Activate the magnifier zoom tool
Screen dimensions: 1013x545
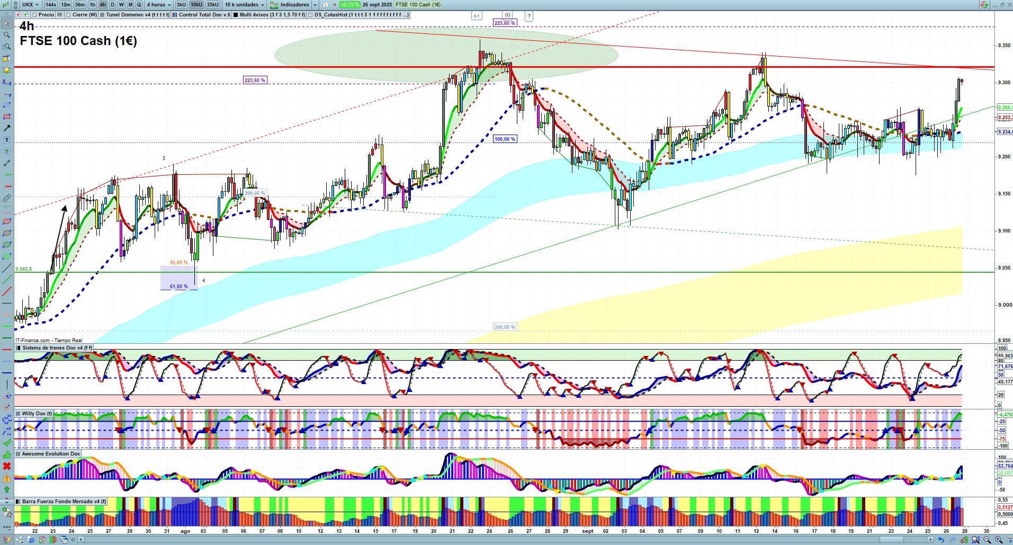7,35
